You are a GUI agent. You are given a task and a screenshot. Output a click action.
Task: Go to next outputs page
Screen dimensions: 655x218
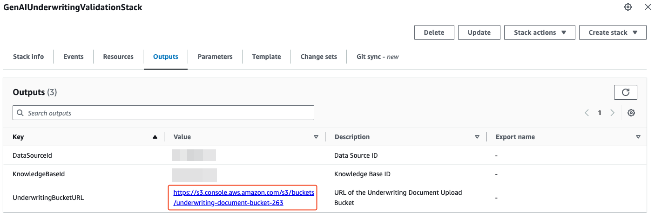click(613, 113)
